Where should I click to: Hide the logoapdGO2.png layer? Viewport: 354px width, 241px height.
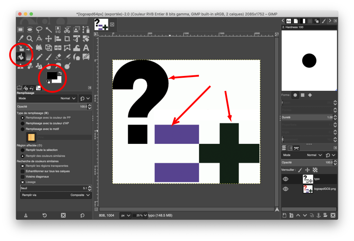point(285,189)
